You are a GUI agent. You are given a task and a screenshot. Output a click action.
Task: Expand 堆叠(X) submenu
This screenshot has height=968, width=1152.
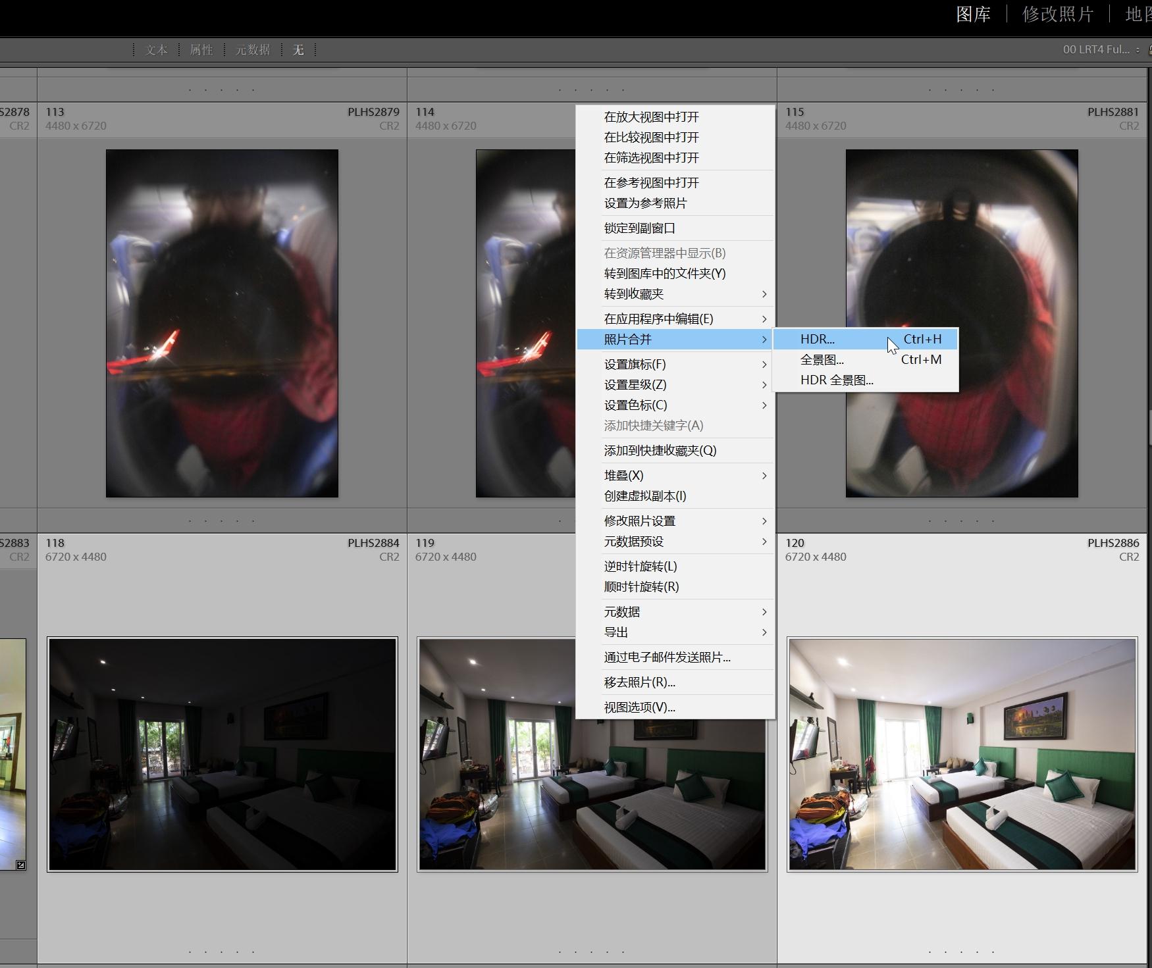[675, 475]
